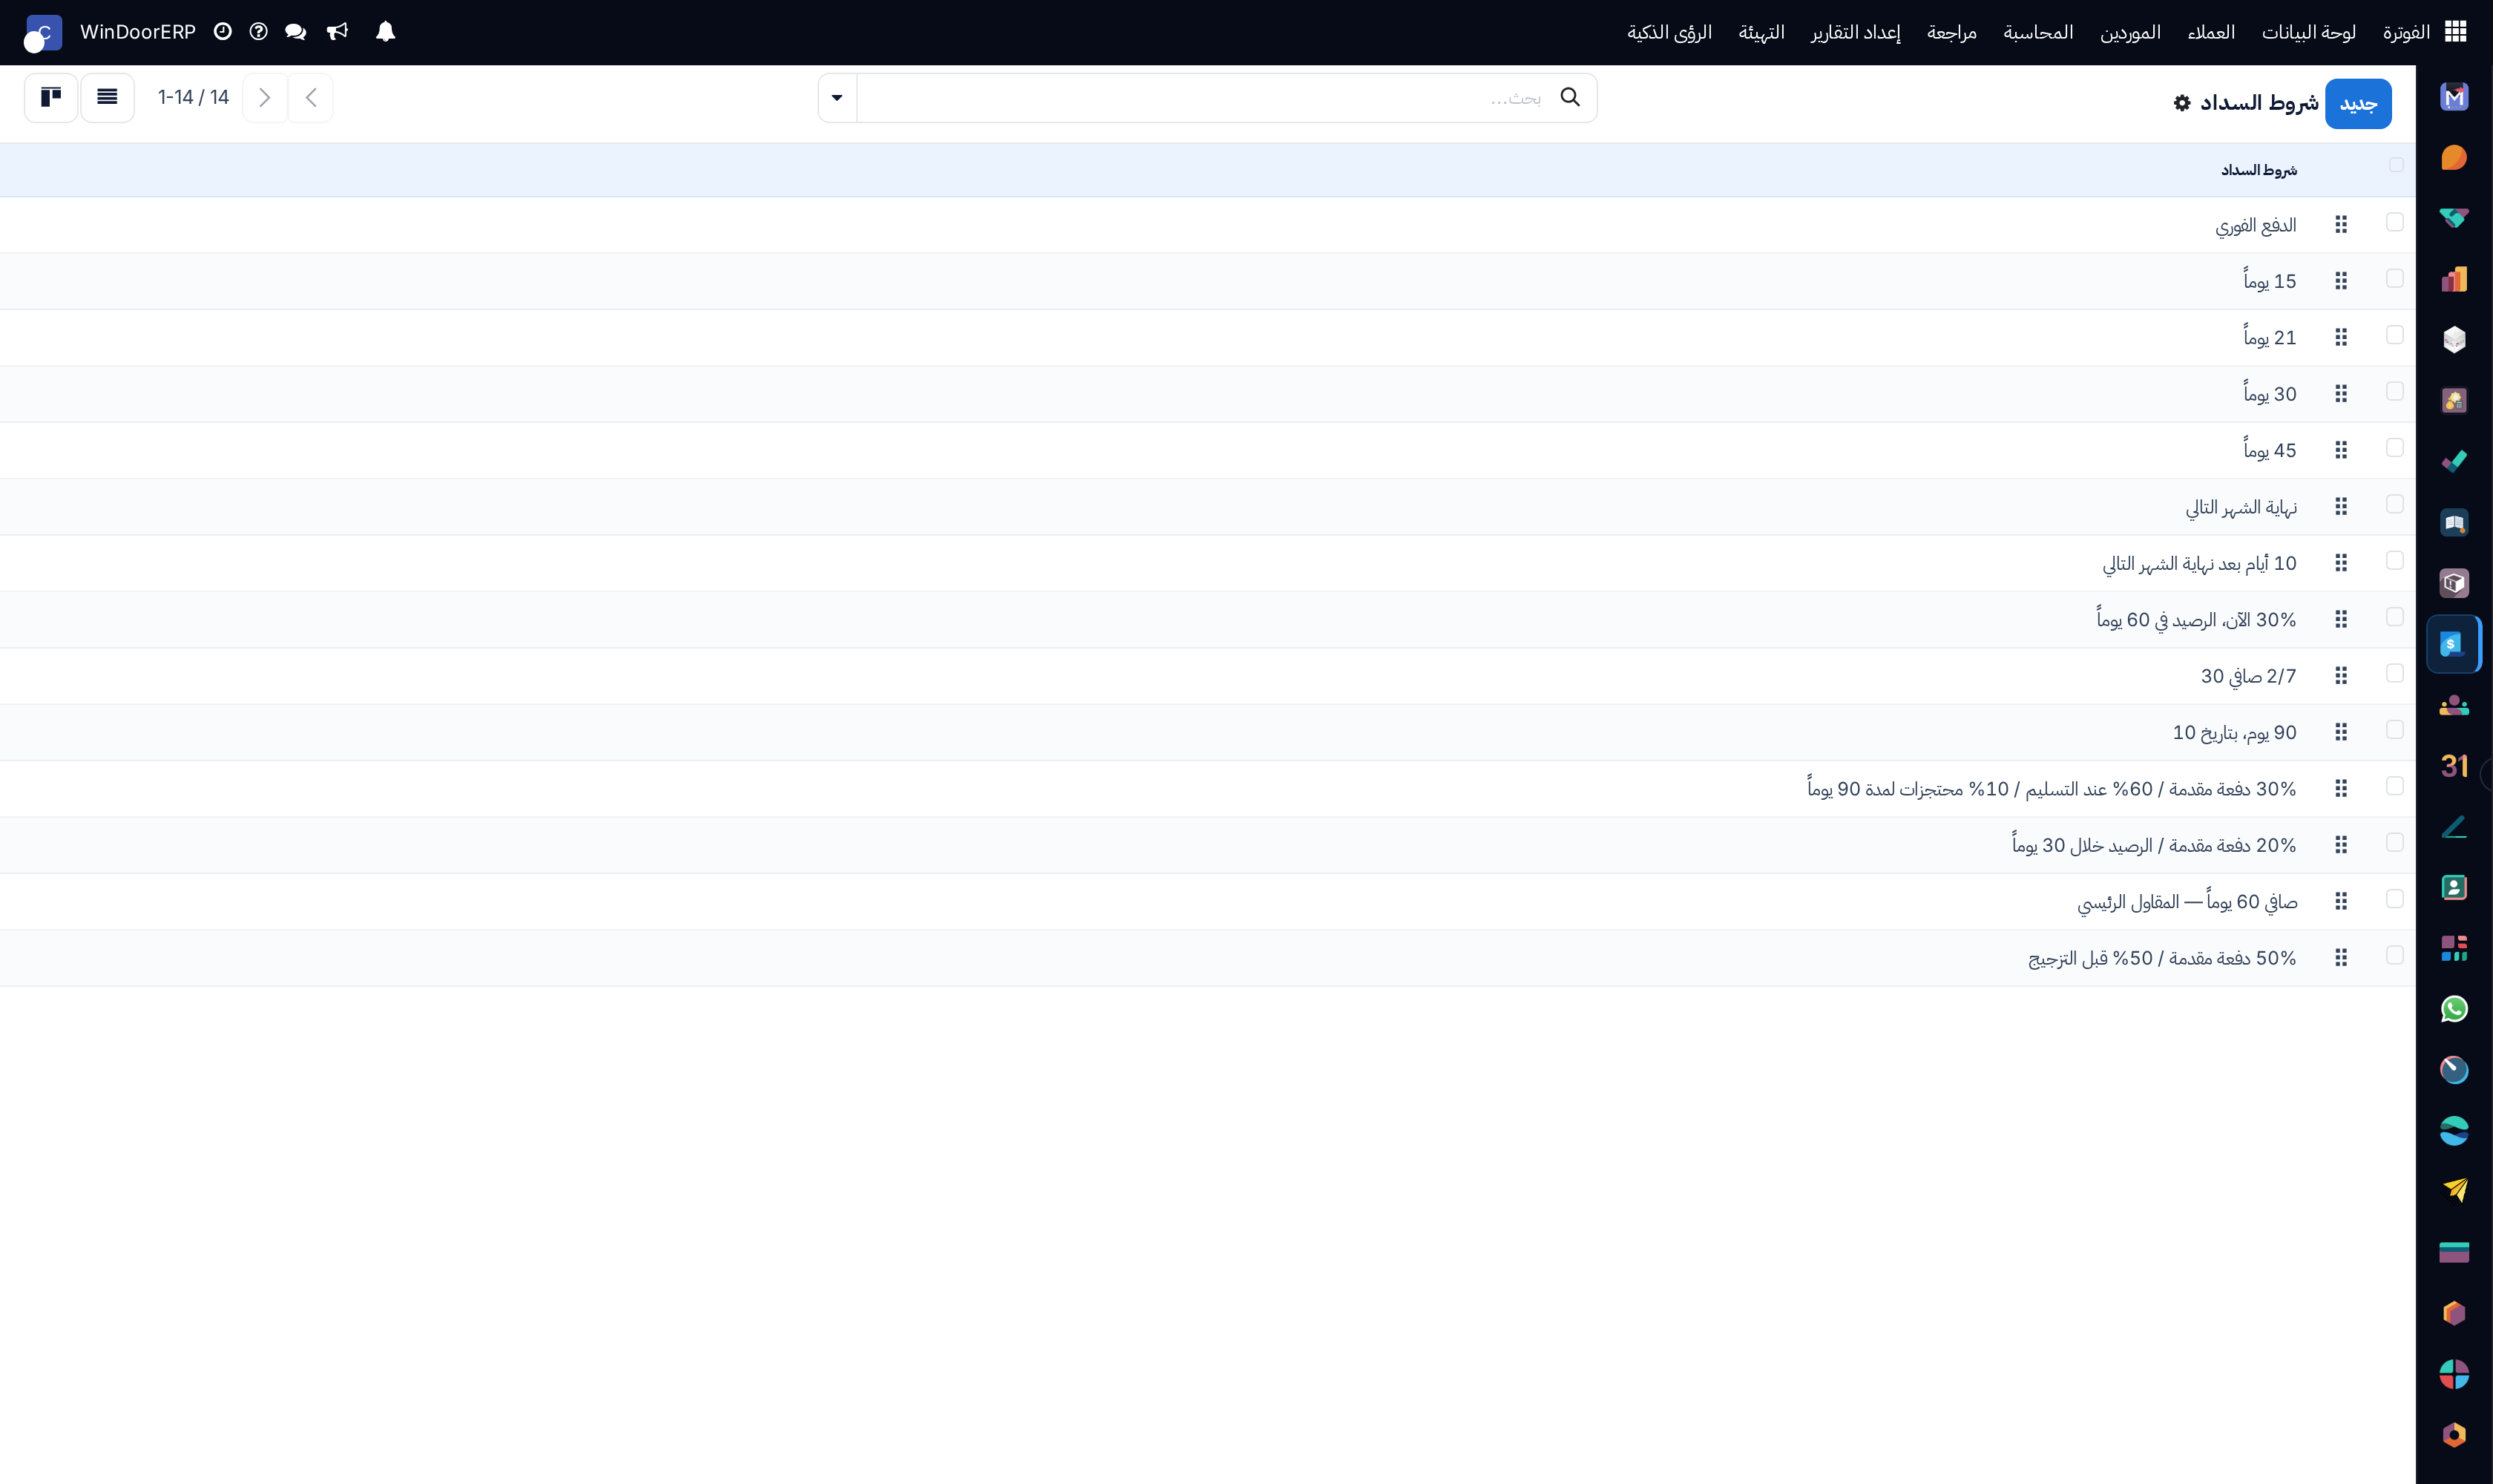Check the 30 يوماً row checkbox
The height and width of the screenshot is (1484, 2493).
click(2394, 391)
